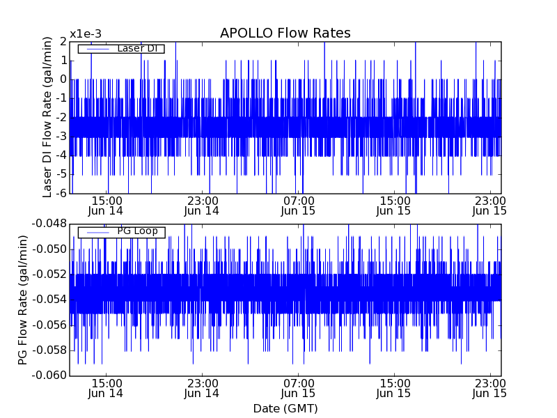Click '15:00 Jun 15' under the PG Loop plot

pos(394,389)
